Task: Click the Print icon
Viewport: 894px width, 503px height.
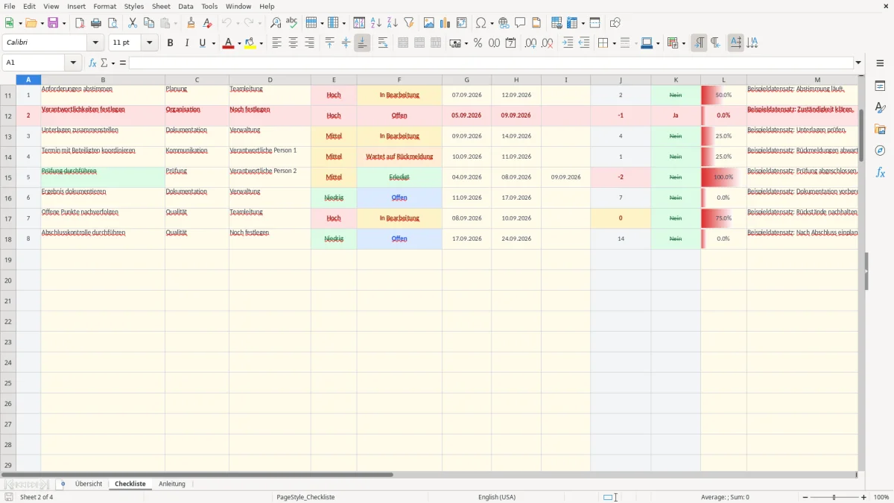Action: pyautogui.click(x=96, y=23)
